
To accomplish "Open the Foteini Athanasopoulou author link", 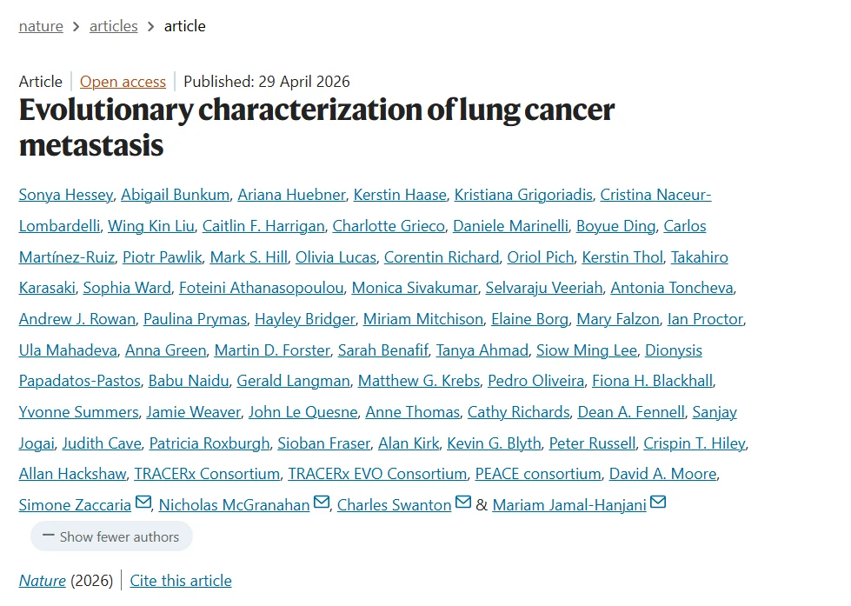I will point(262,287).
